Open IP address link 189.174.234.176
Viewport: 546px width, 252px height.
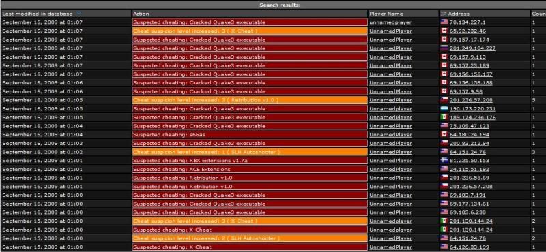coord(472,117)
